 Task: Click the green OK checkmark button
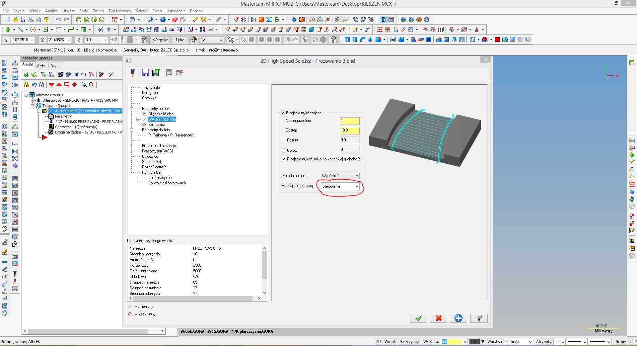419,318
